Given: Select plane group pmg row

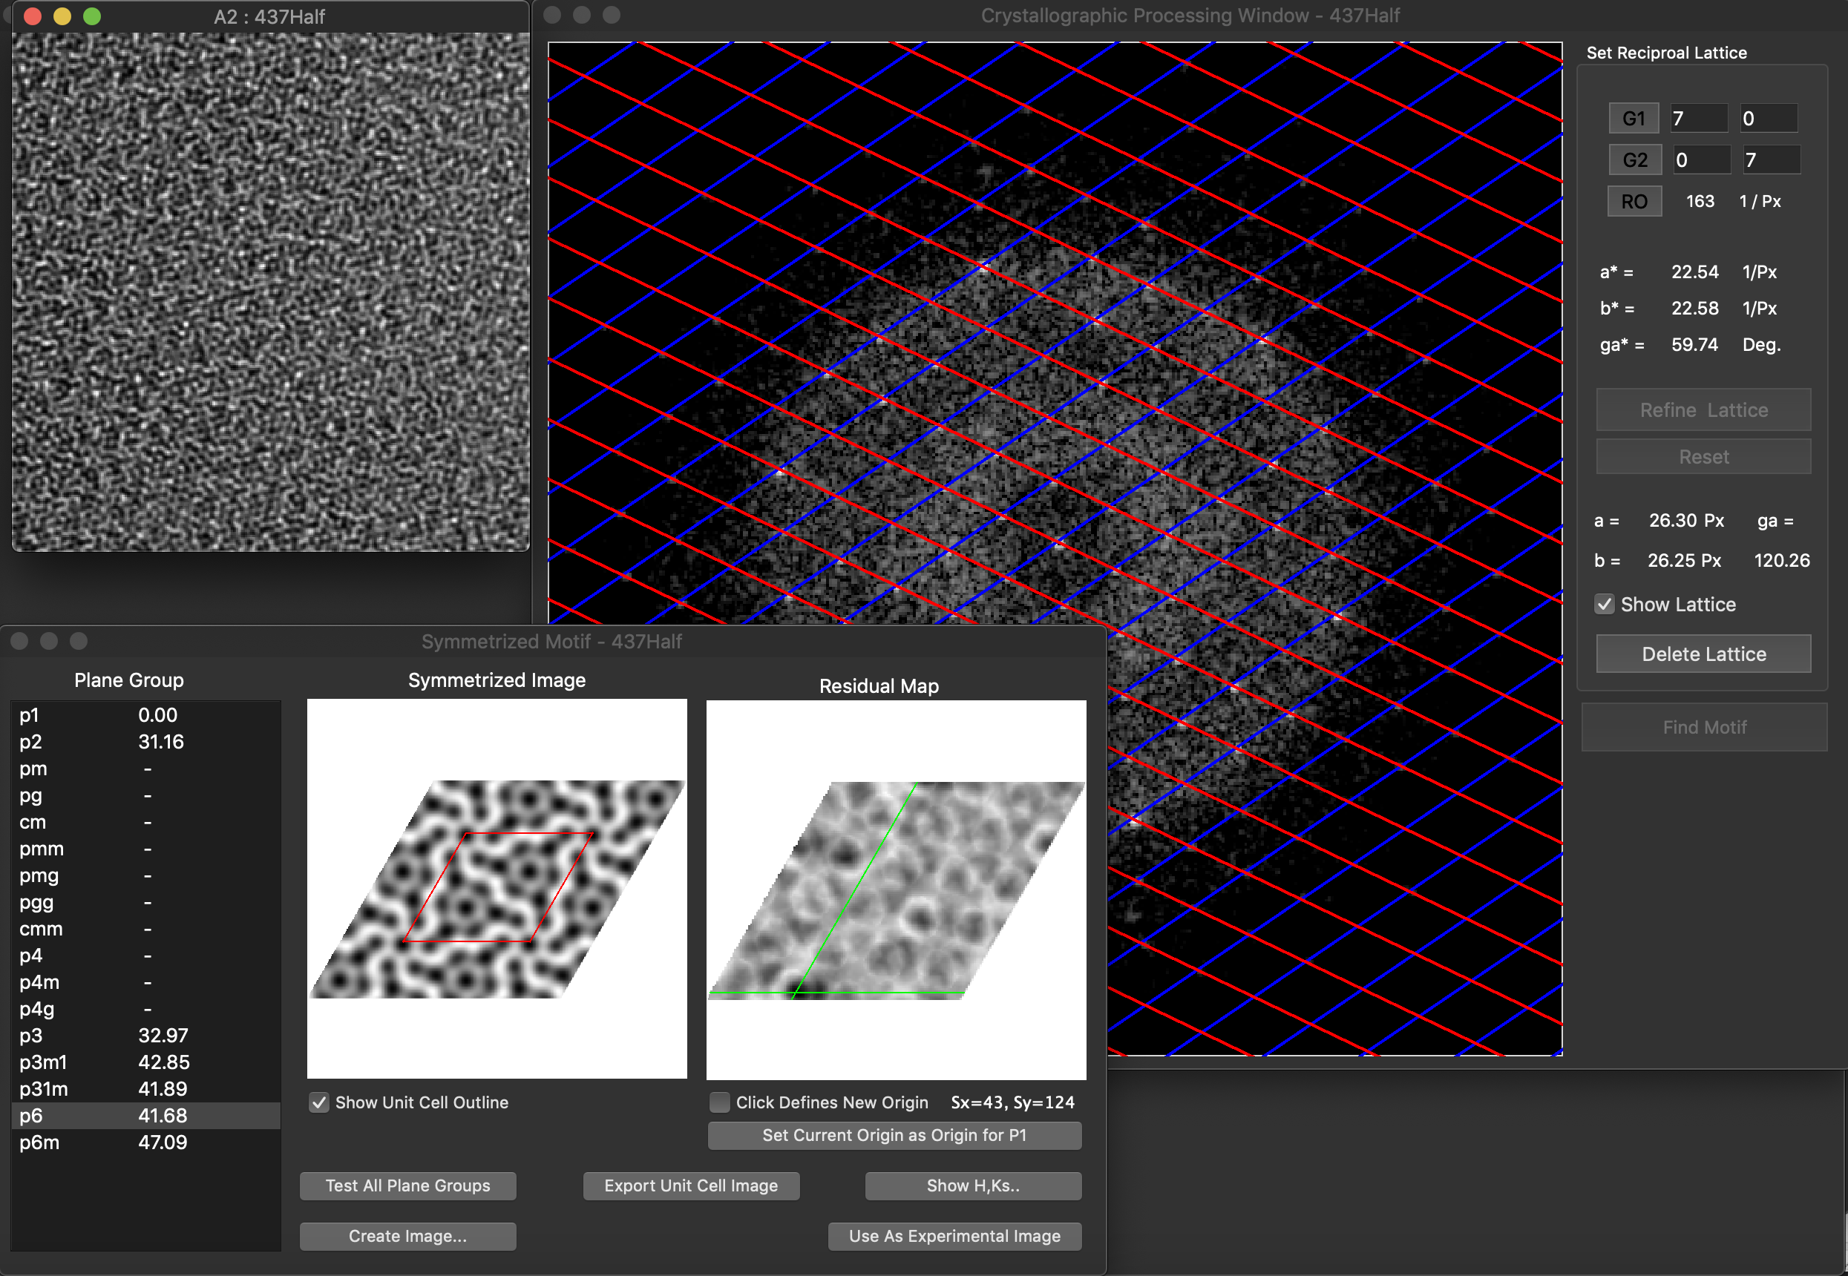Looking at the screenshot, I should coord(146,875).
